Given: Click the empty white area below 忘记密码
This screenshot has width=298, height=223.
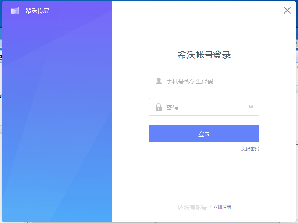Looking at the screenshot, I should tap(204, 176).
